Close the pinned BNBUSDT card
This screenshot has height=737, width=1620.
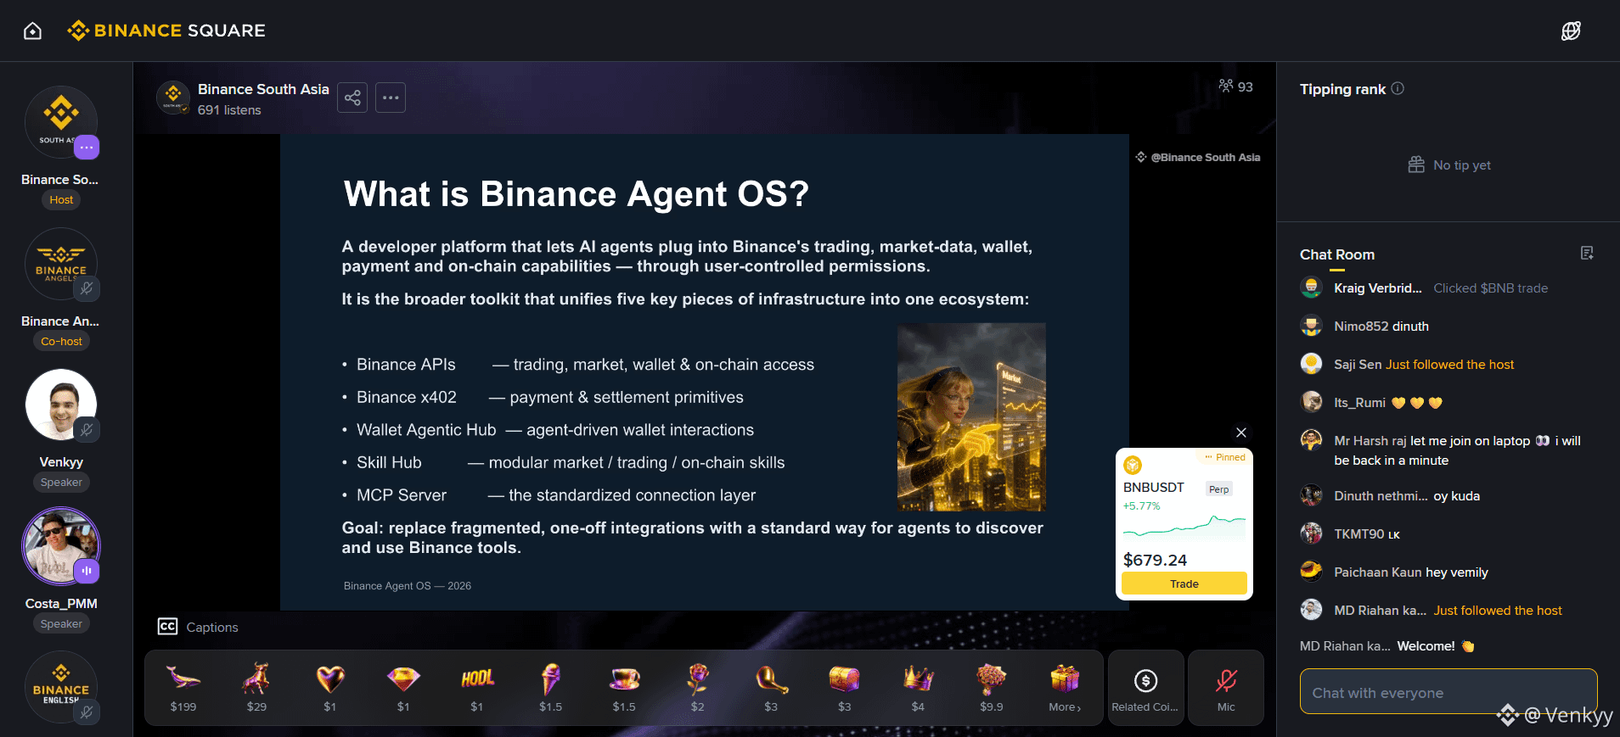[1241, 433]
